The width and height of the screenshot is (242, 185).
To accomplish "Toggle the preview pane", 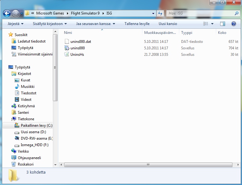I will (x=223, y=24).
